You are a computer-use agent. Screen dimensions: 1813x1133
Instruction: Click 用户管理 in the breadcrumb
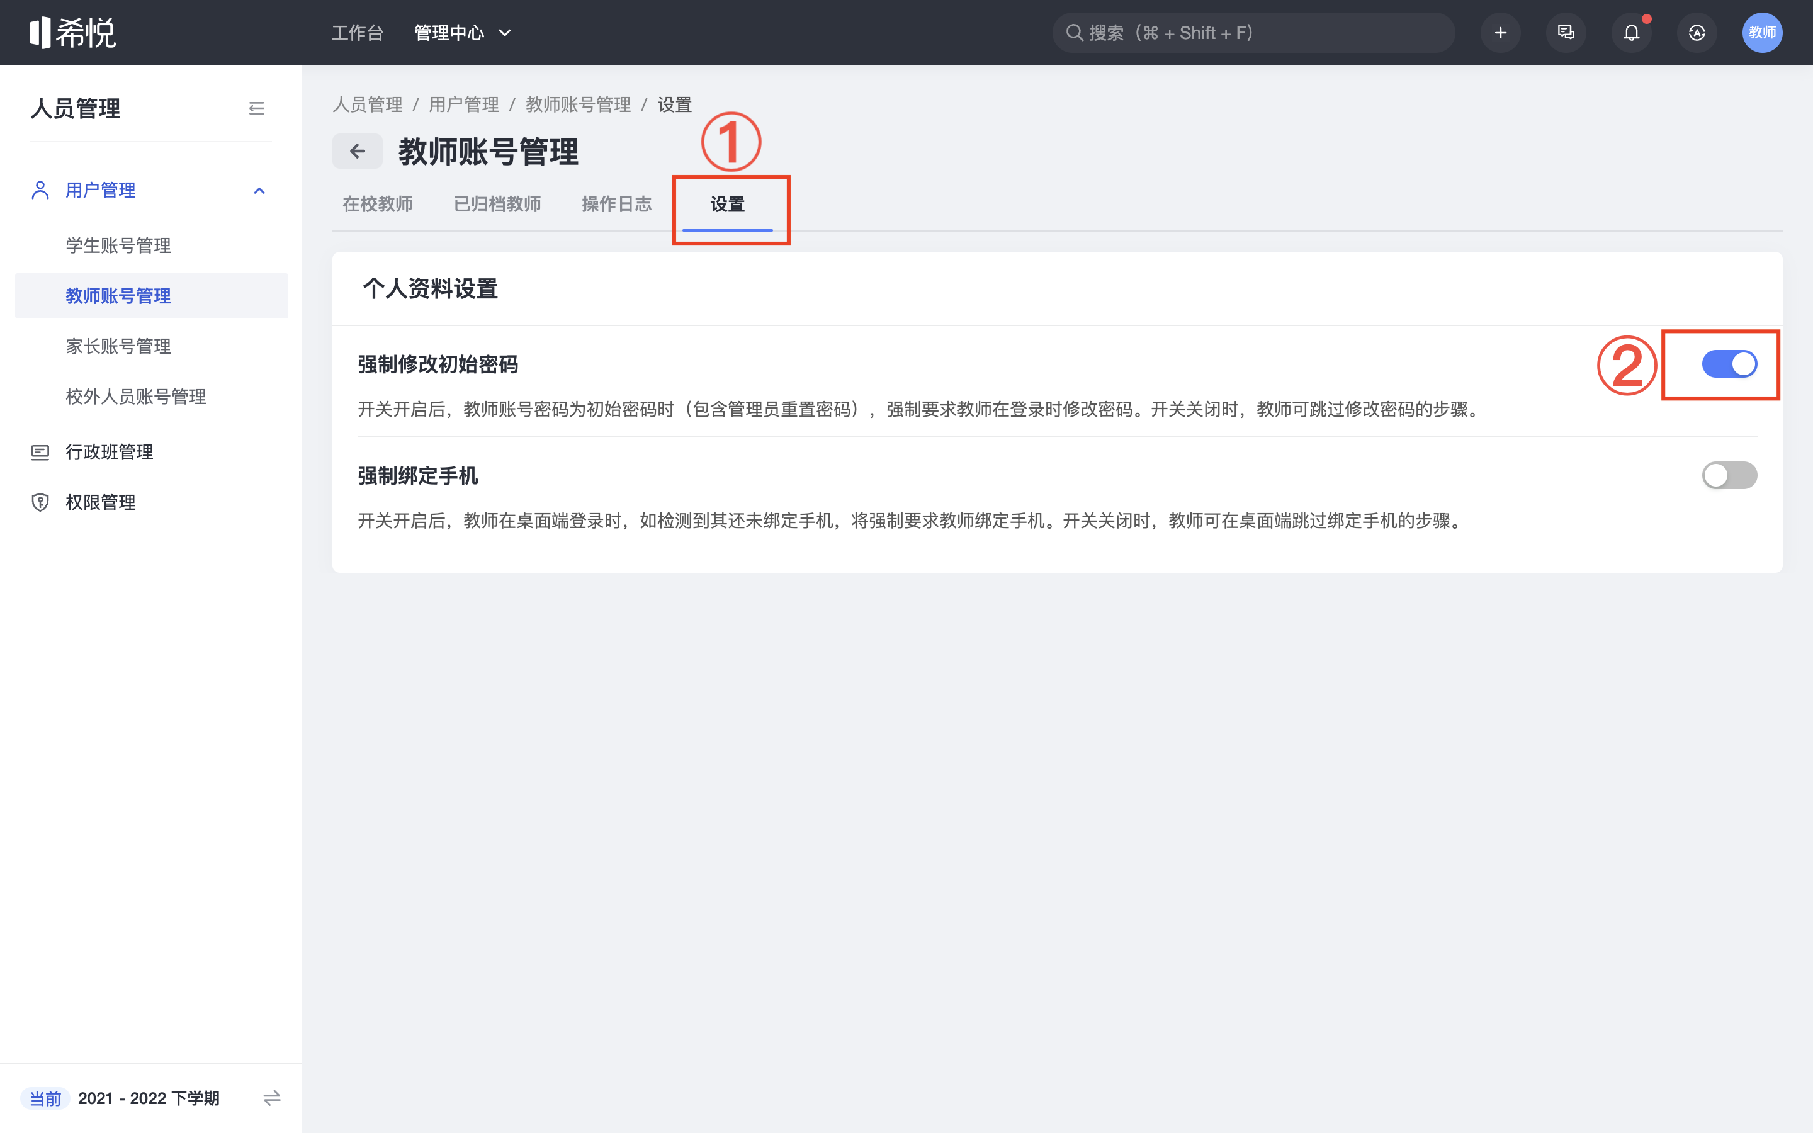tap(464, 105)
